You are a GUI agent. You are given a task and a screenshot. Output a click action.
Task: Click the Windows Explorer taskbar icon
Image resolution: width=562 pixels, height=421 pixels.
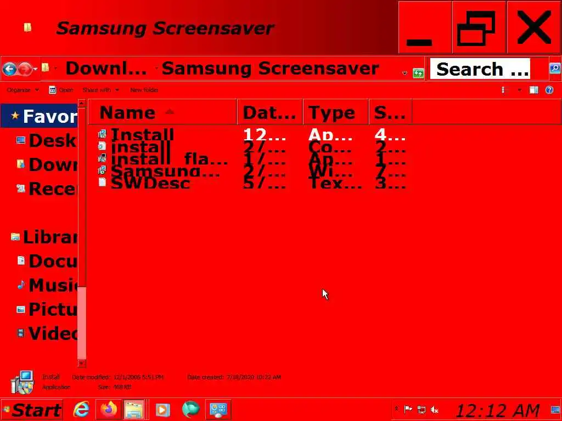(134, 409)
